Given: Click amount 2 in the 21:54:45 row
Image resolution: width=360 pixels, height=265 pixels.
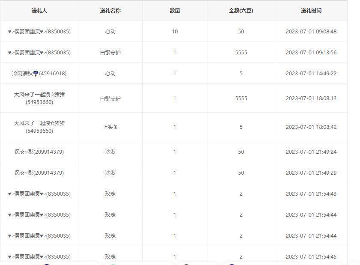Looking at the screenshot, I should (241, 256).
